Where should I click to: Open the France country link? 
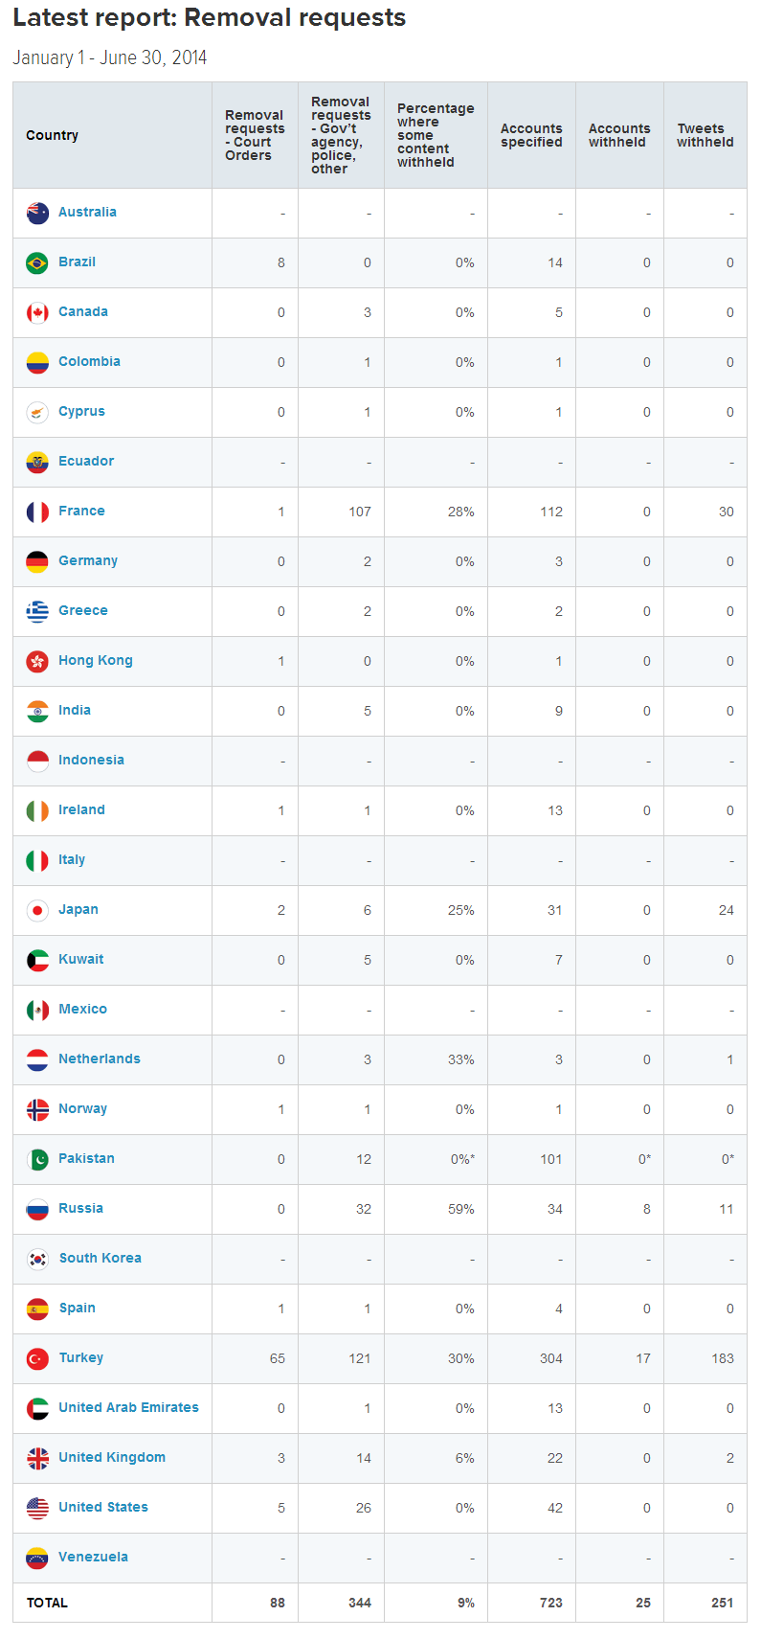click(x=81, y=511)
